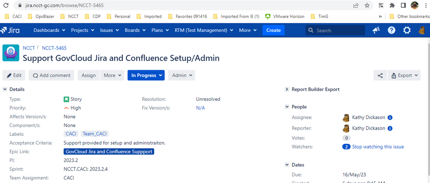Open the CACI bookmark folder

13,16
